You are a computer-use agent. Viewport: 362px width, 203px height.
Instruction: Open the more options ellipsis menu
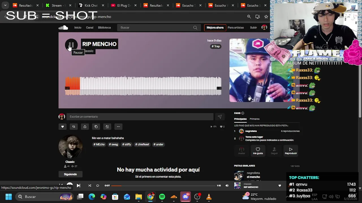(118, 127)
